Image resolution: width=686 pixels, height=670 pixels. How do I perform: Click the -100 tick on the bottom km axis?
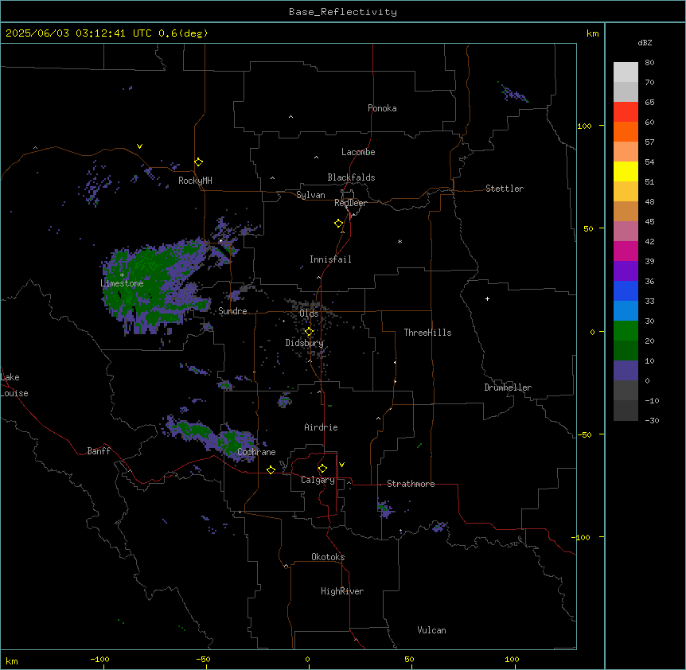(x=99, y=659)
